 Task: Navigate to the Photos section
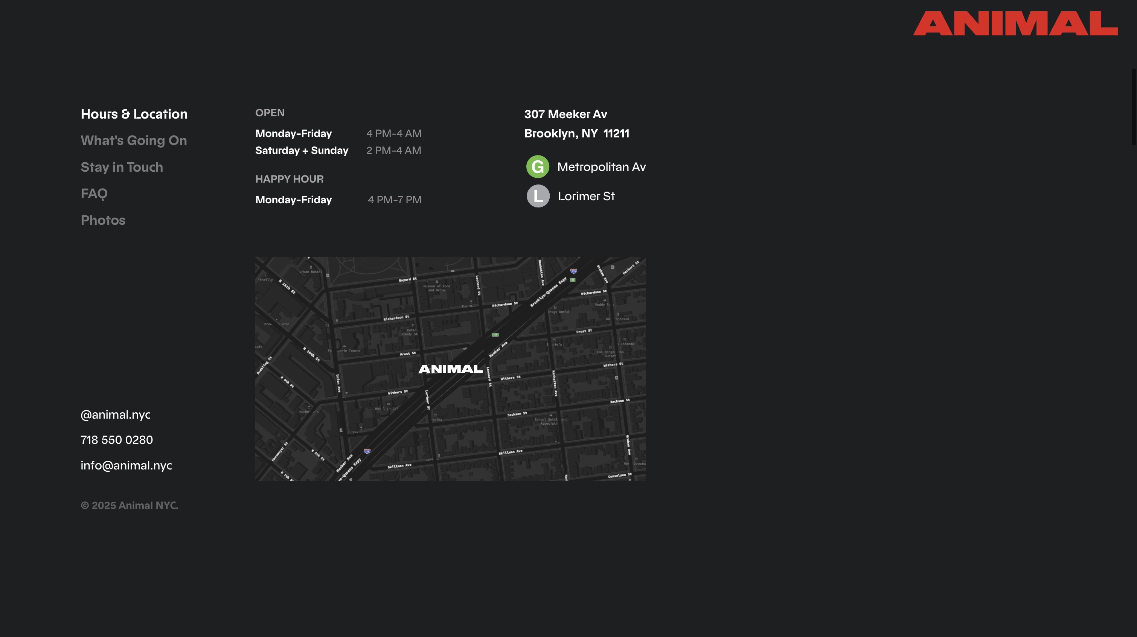click(x=103, y=220)
